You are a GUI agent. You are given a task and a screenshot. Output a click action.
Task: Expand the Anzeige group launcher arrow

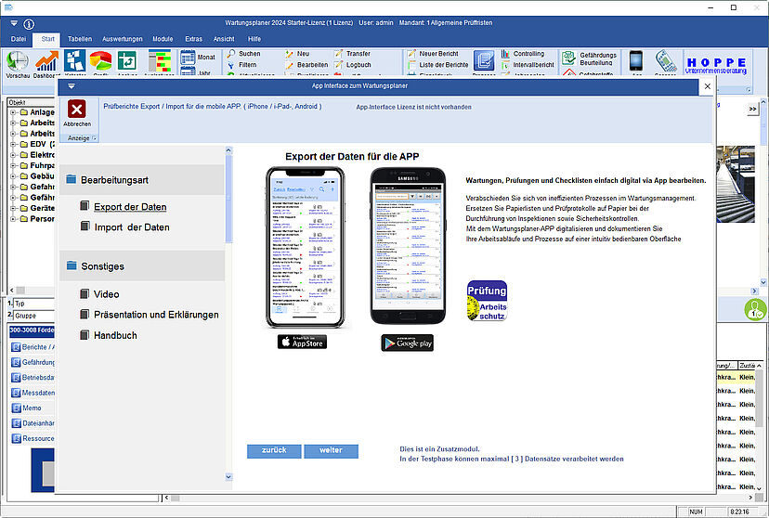tap(94, 138)
